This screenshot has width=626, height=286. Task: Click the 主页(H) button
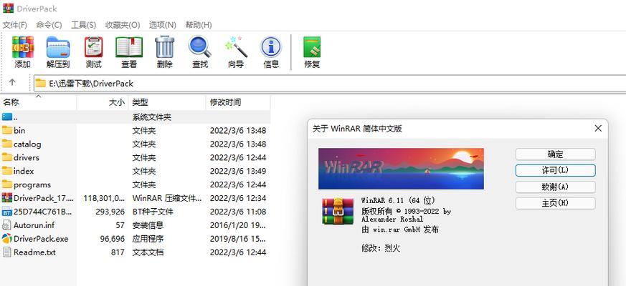555,203
